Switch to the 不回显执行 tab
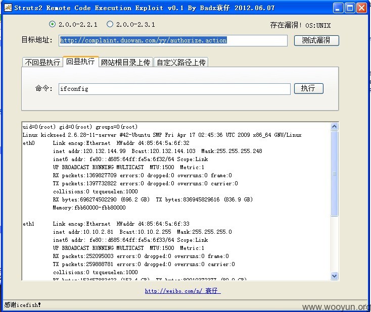This screenshot has width=371, height=312. tap(42, 62)
